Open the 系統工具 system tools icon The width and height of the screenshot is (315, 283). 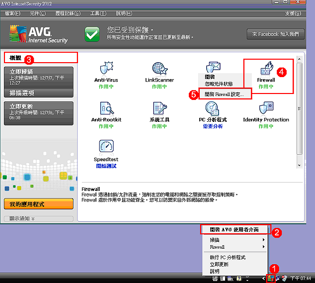[x=160, y=108]
